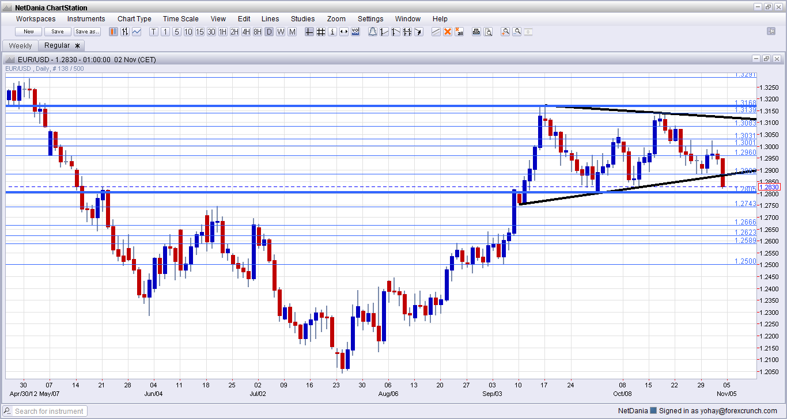Toggle the chart grid lines button
This screenshot has width=787, height=419.
[321, 32]
